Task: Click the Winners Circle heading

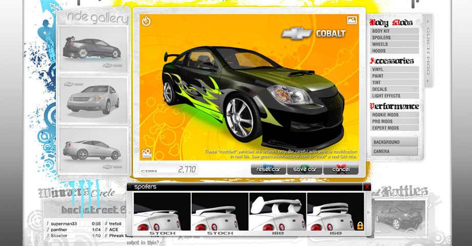Action: pos(76,193)
